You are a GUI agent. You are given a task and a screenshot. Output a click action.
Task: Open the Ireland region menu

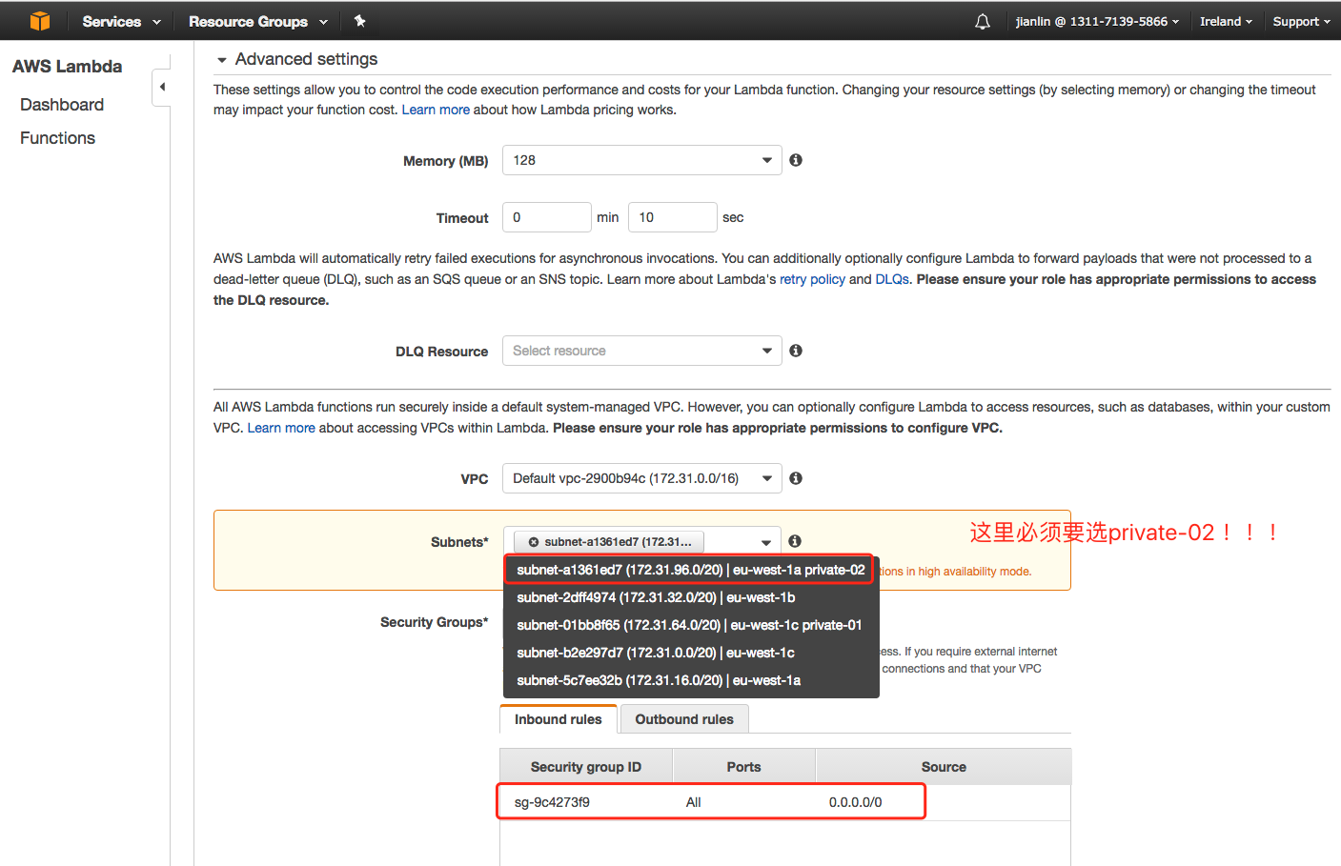point(1226,21)
